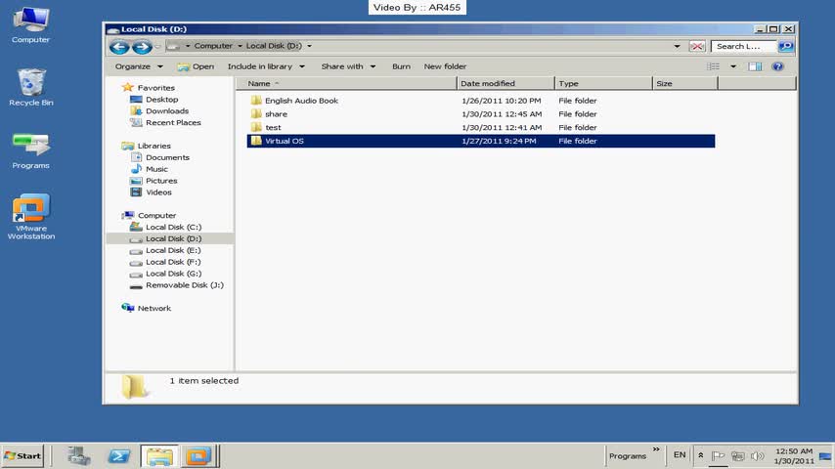
Task: Show hidden tray icons arrow
Action: (701, 455)
